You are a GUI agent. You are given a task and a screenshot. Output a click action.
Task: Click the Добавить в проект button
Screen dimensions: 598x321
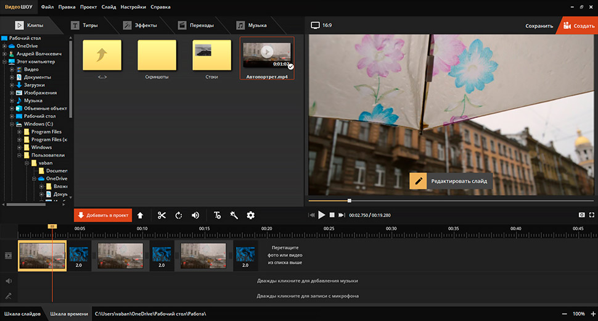point(102,215)
